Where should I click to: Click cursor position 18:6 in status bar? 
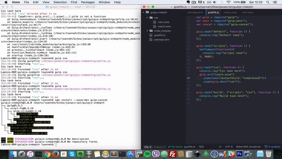click(201, 147)
